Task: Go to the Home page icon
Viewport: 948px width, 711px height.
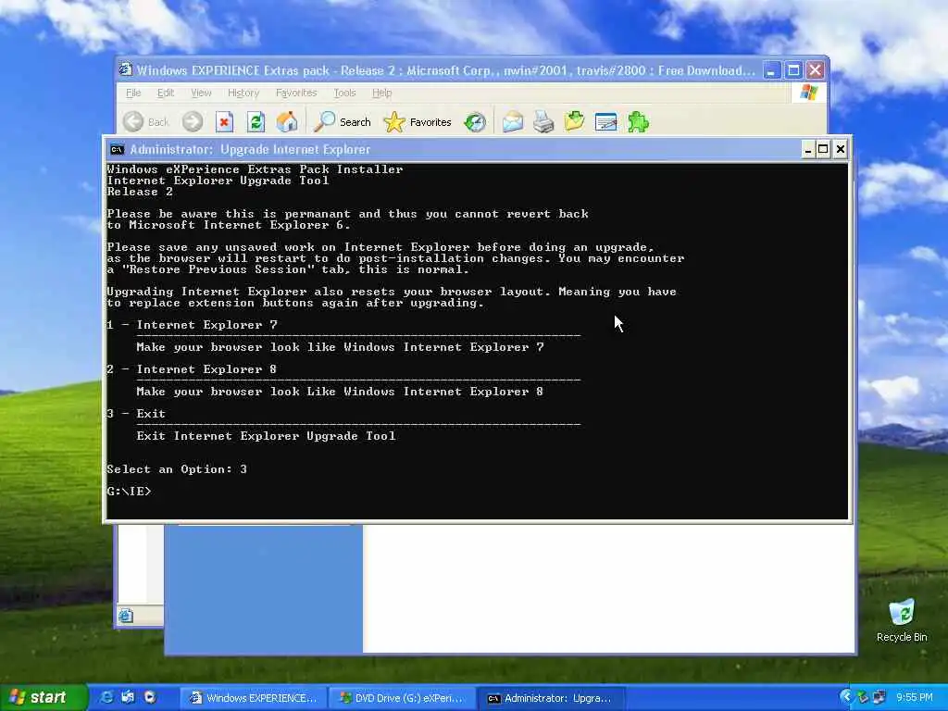Action: pos(287,122)
